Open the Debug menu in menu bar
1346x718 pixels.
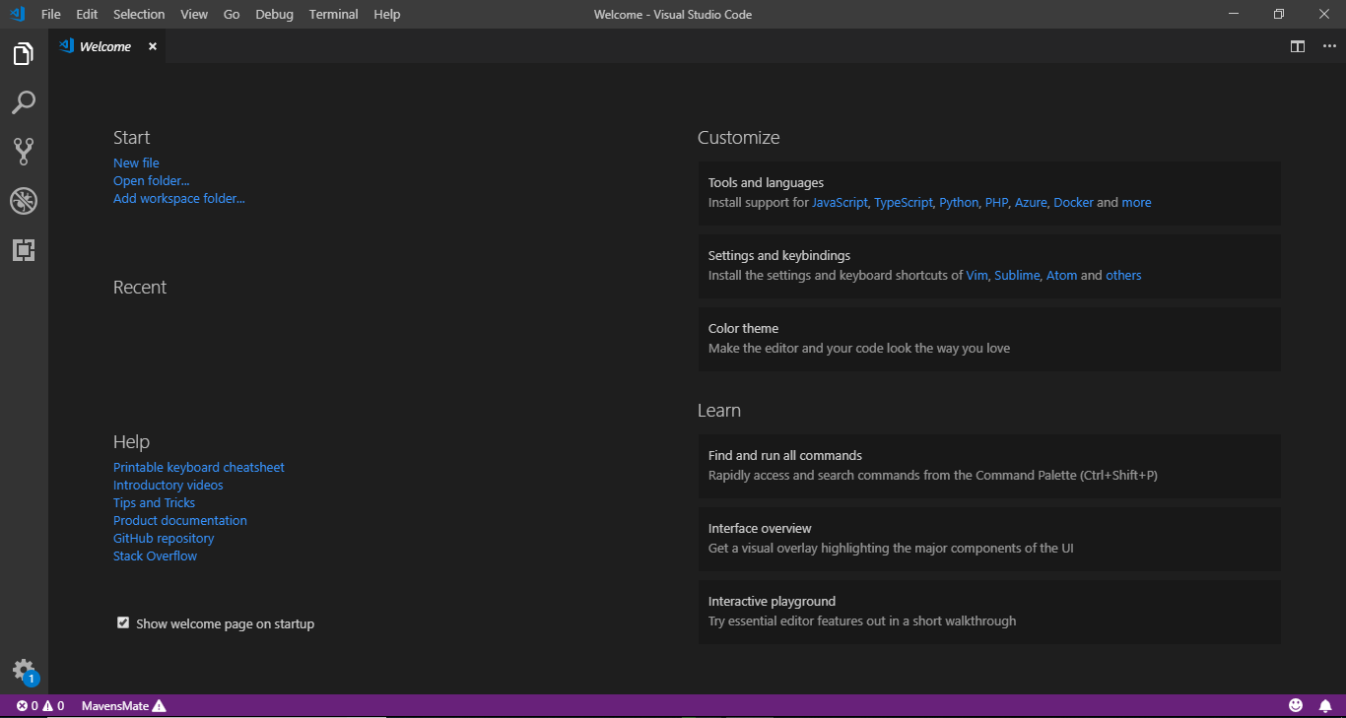(x=274, y=14)
